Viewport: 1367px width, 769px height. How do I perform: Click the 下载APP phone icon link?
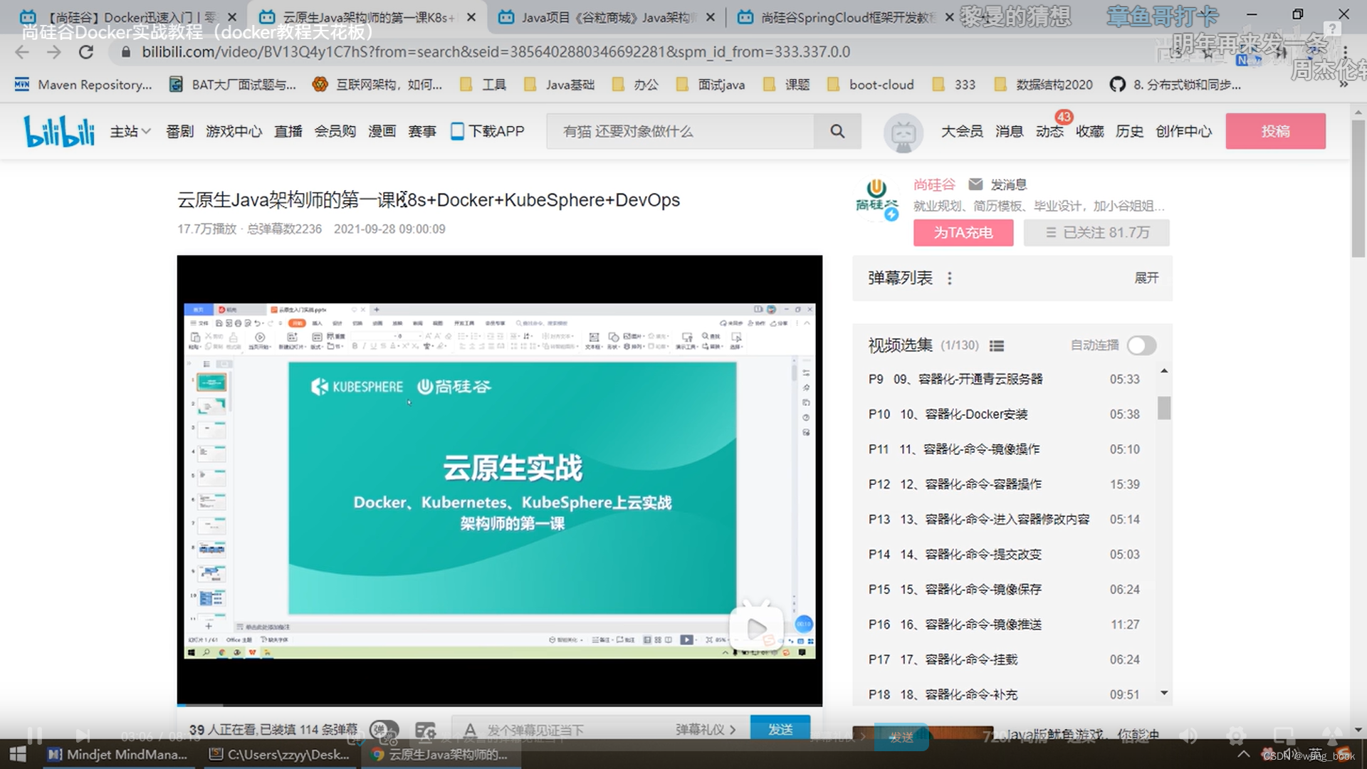(x=488, y=131)
